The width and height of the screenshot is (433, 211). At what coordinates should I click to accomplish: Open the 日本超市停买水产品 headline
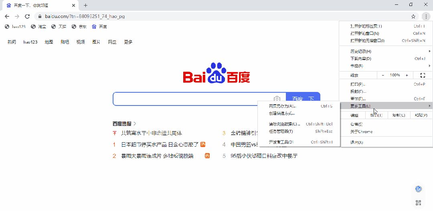tap(160, 144)
